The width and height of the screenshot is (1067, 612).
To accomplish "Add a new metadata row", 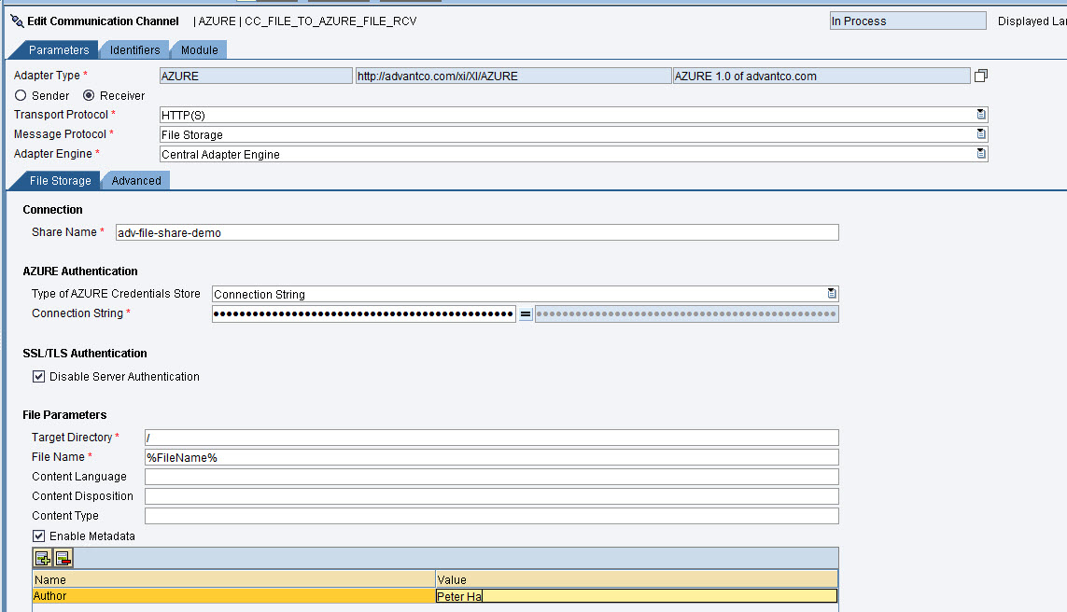I will (x=43, y=558).
